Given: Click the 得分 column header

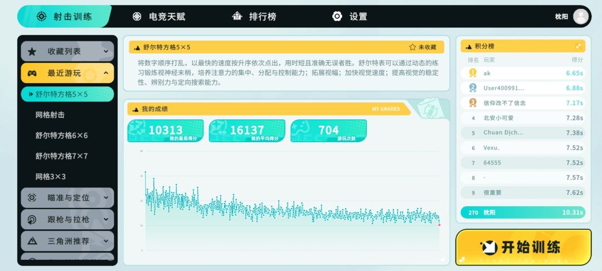Looking at the screenshot, I should pos(577,60).
